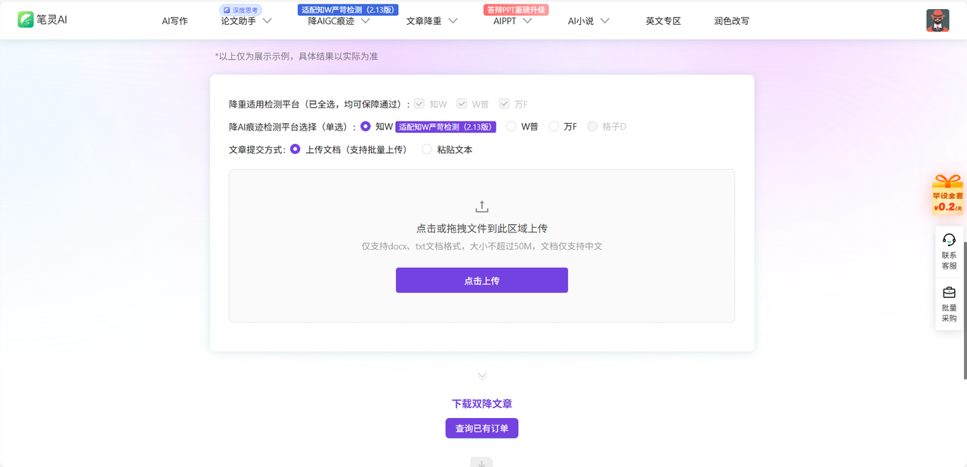This screenshot has height=467, width=967.
Task: Open the 润色改写 menu item
Action: tap(731, 21)
